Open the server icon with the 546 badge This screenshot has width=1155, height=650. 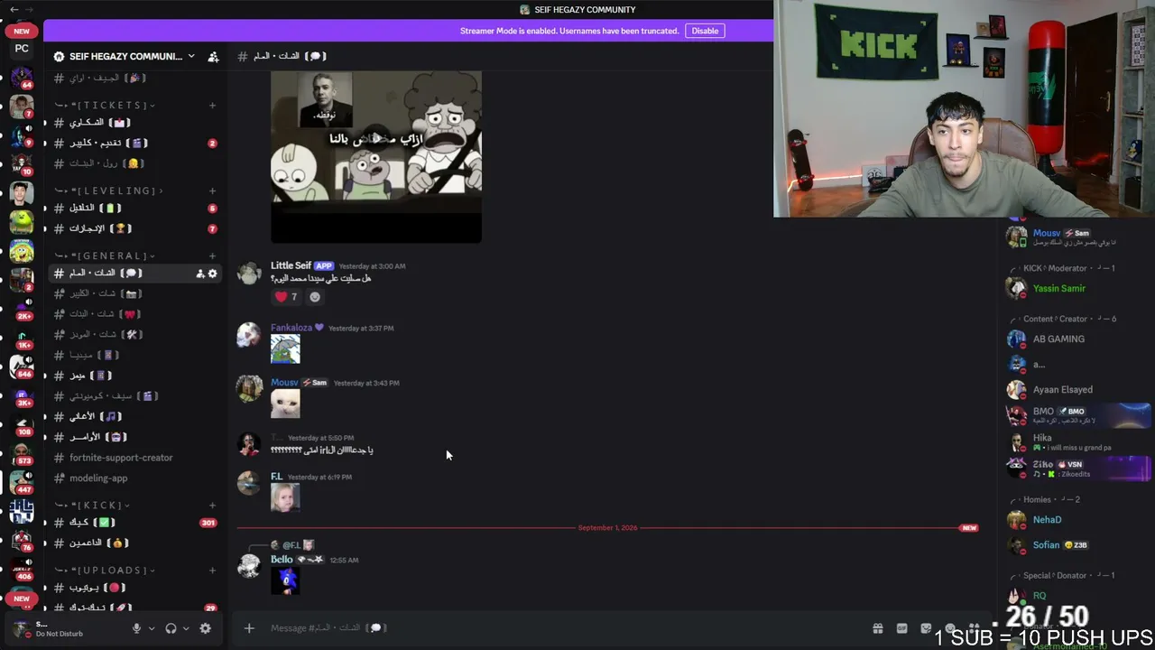tap(22, 367)
